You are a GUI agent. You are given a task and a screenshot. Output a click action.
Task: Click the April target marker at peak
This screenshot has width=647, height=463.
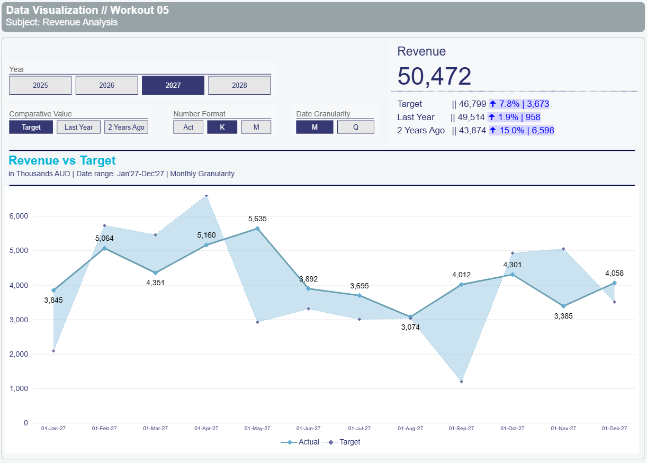click(206, 196)
